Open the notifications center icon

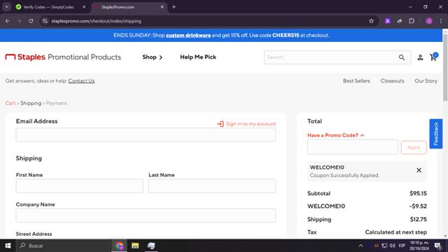tap(437, 246)
